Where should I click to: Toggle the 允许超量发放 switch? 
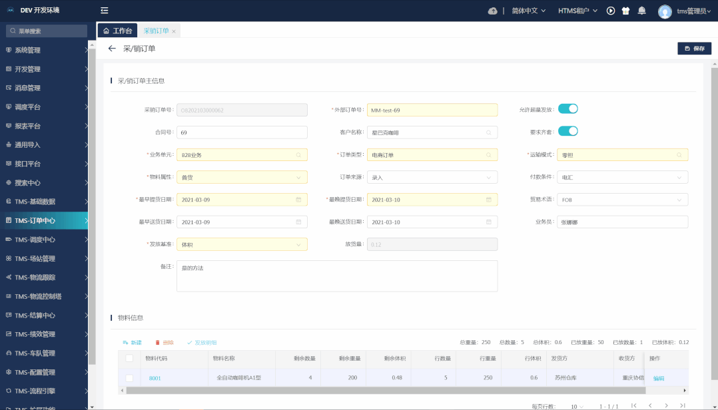tap(567, 109)
